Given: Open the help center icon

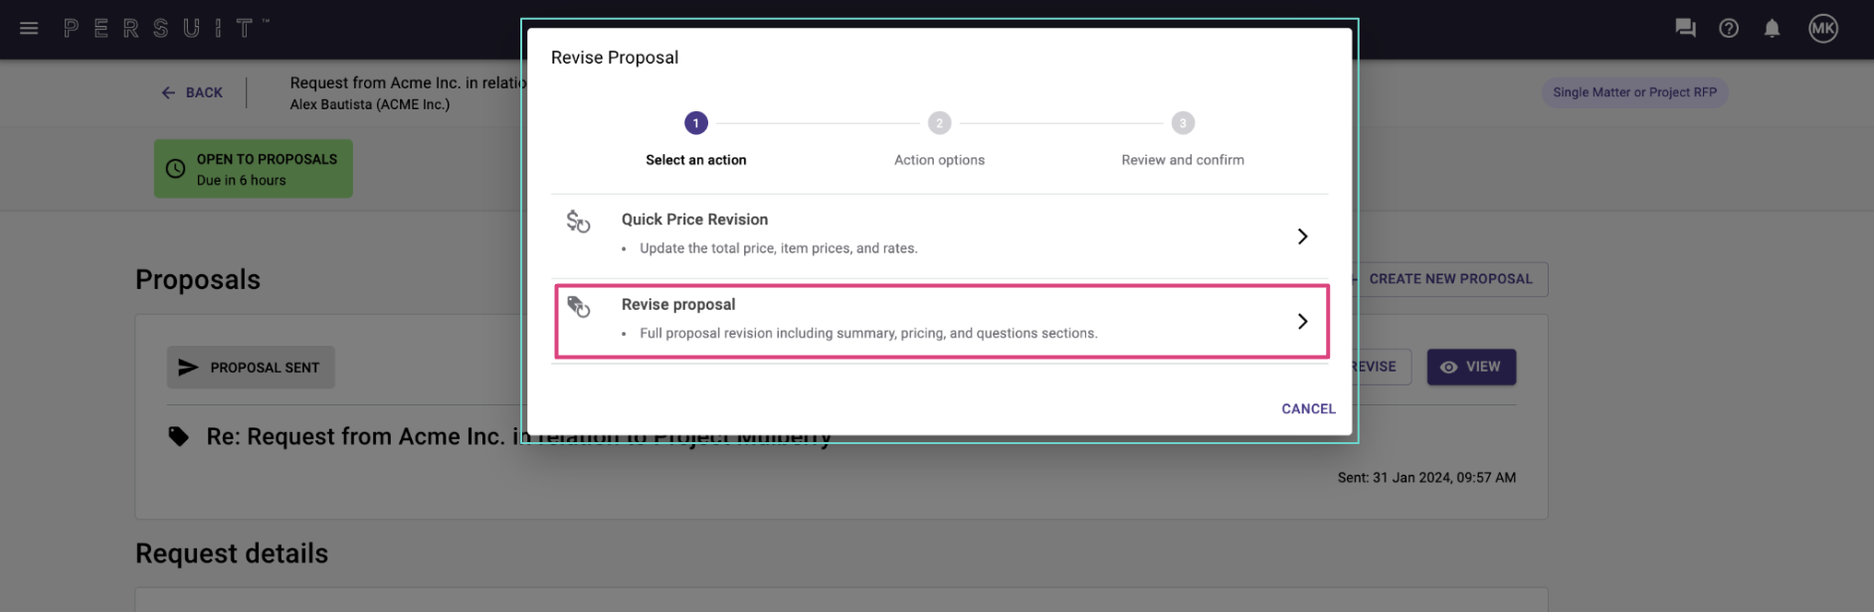Looking at the screenshot, I should tap(1728, 28).
